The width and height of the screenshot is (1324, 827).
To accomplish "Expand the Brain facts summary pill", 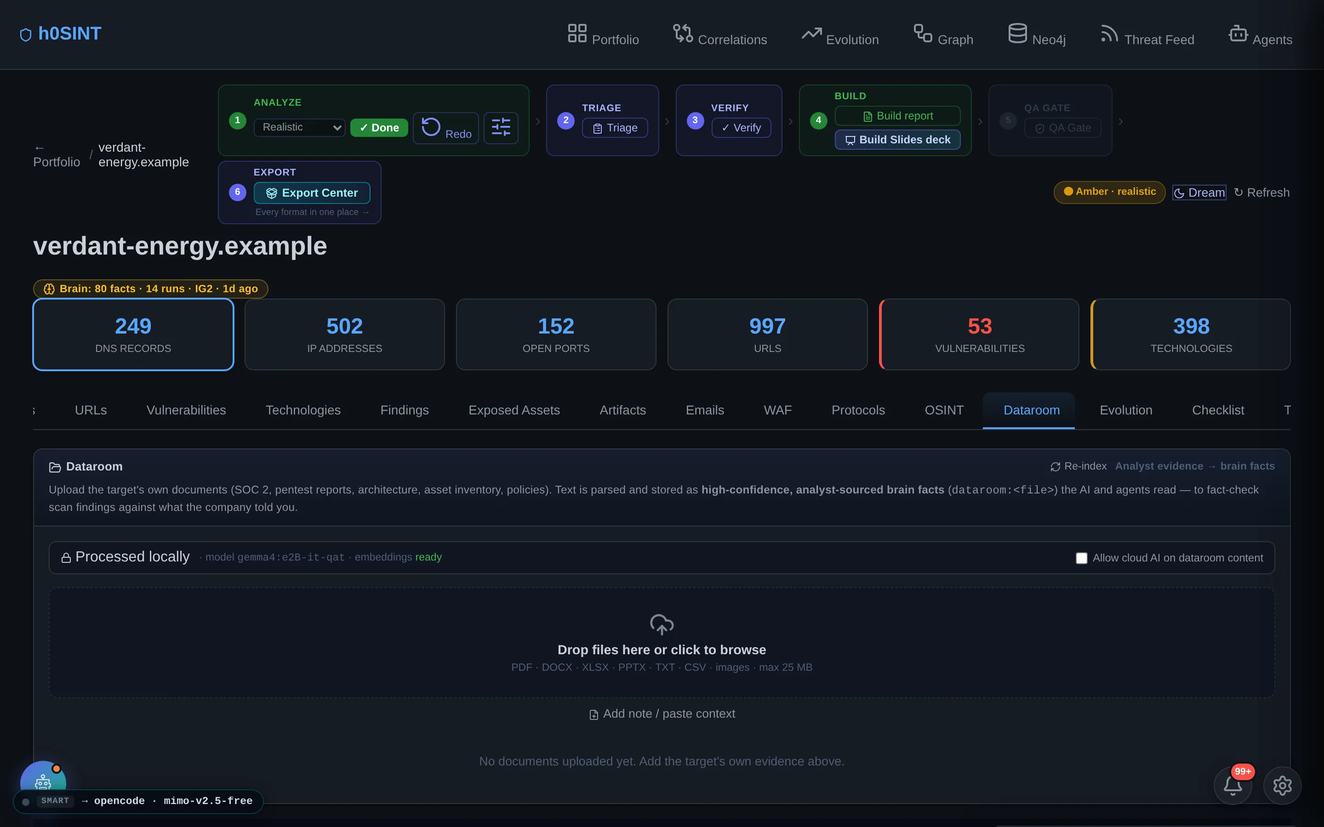I will (x=150, y=289).
